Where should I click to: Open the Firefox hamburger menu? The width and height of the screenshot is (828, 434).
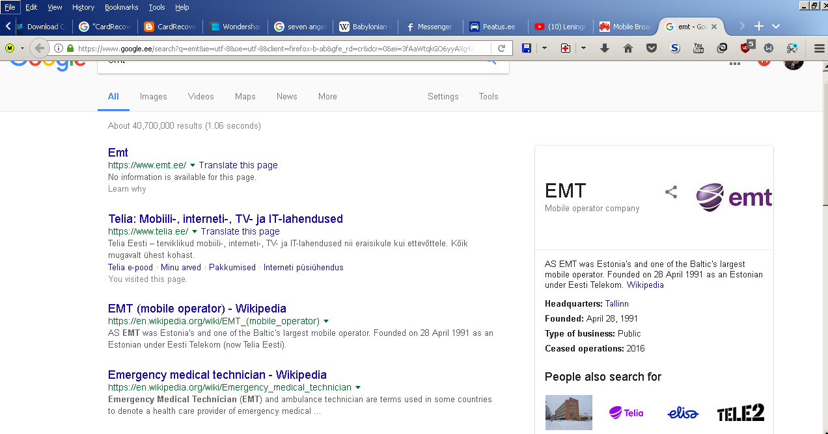820,48
